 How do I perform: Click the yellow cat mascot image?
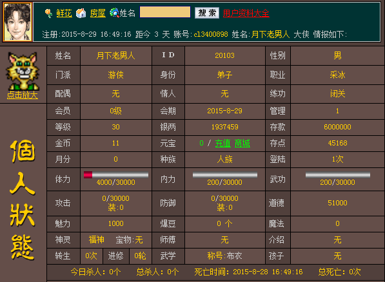click(x=23, y=71)
